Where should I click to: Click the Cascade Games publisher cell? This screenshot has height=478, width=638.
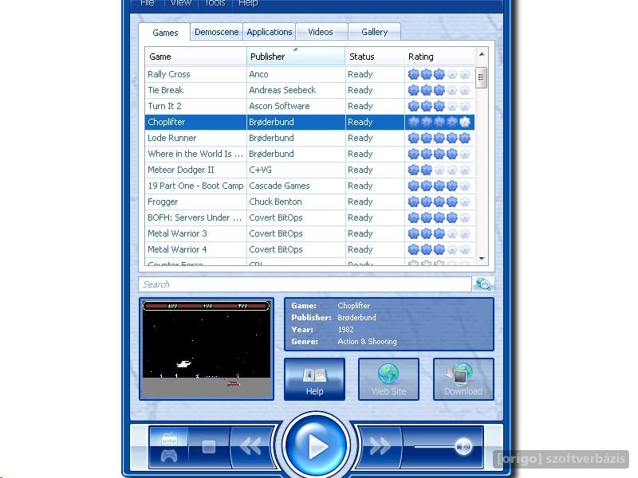296,186
